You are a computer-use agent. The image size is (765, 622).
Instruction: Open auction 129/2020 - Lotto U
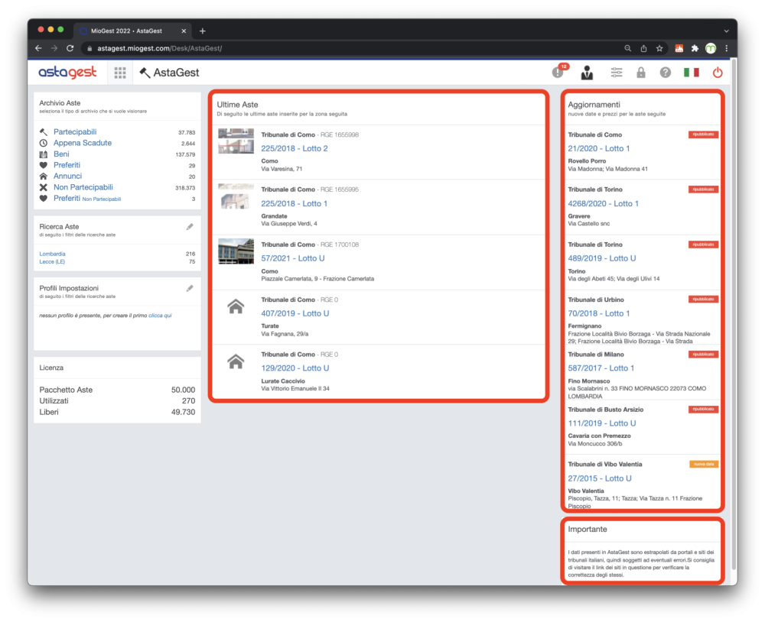tap(295, 368)
